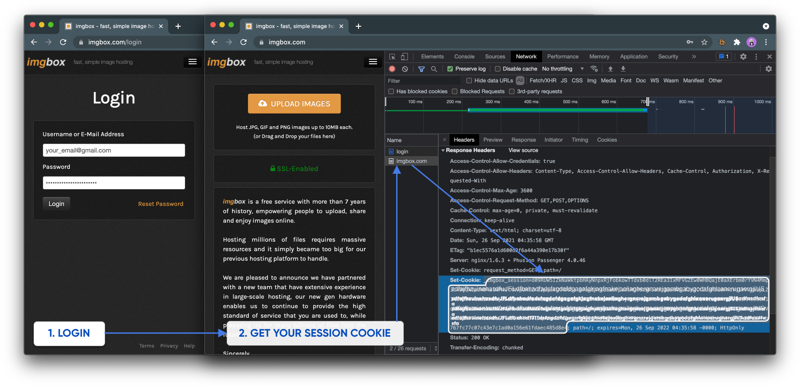800x386 pixels.
Task: Open the hamburger menu on the login page window
Action: coord(193,62)
